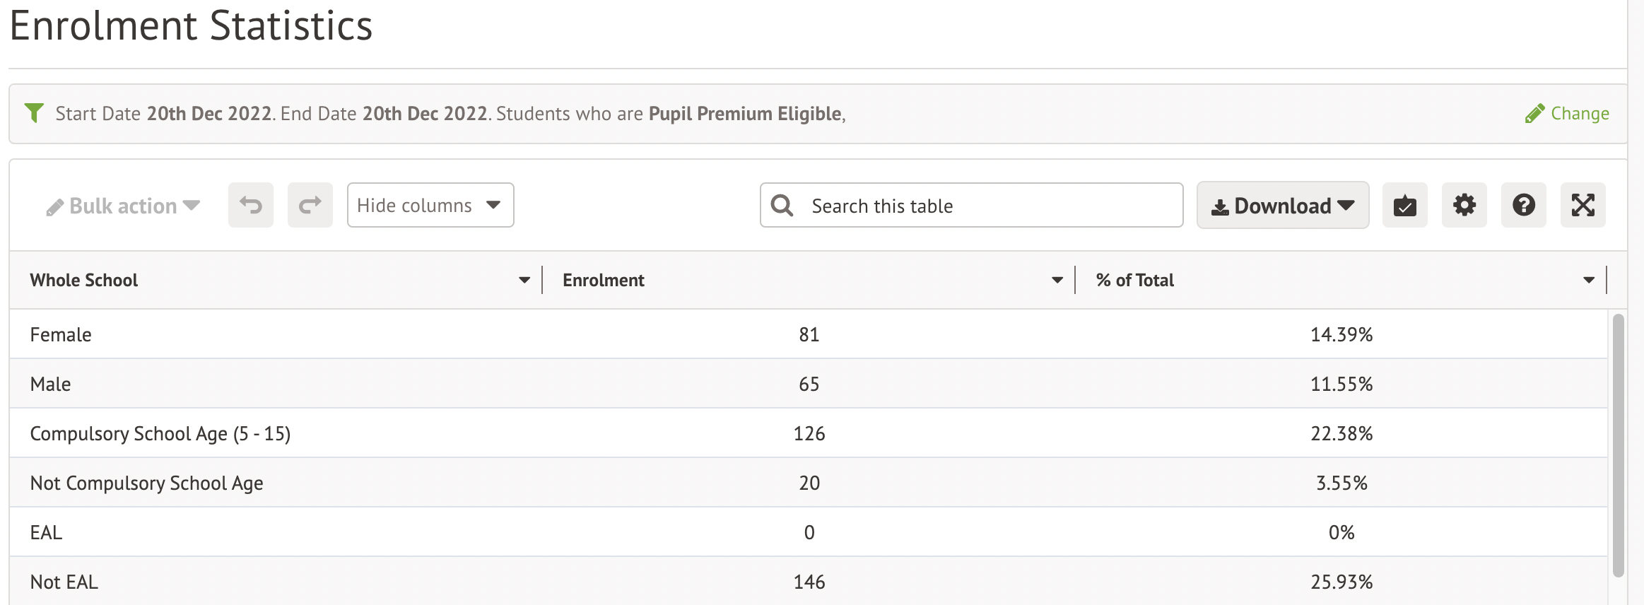
Task: Open the Whole School column menu arrow
Action: (x=524, y=281)
